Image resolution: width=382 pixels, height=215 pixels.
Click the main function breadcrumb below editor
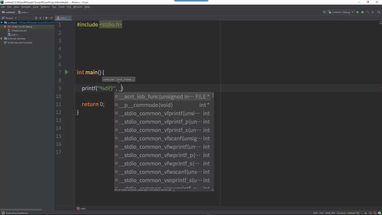click(81, 208)
